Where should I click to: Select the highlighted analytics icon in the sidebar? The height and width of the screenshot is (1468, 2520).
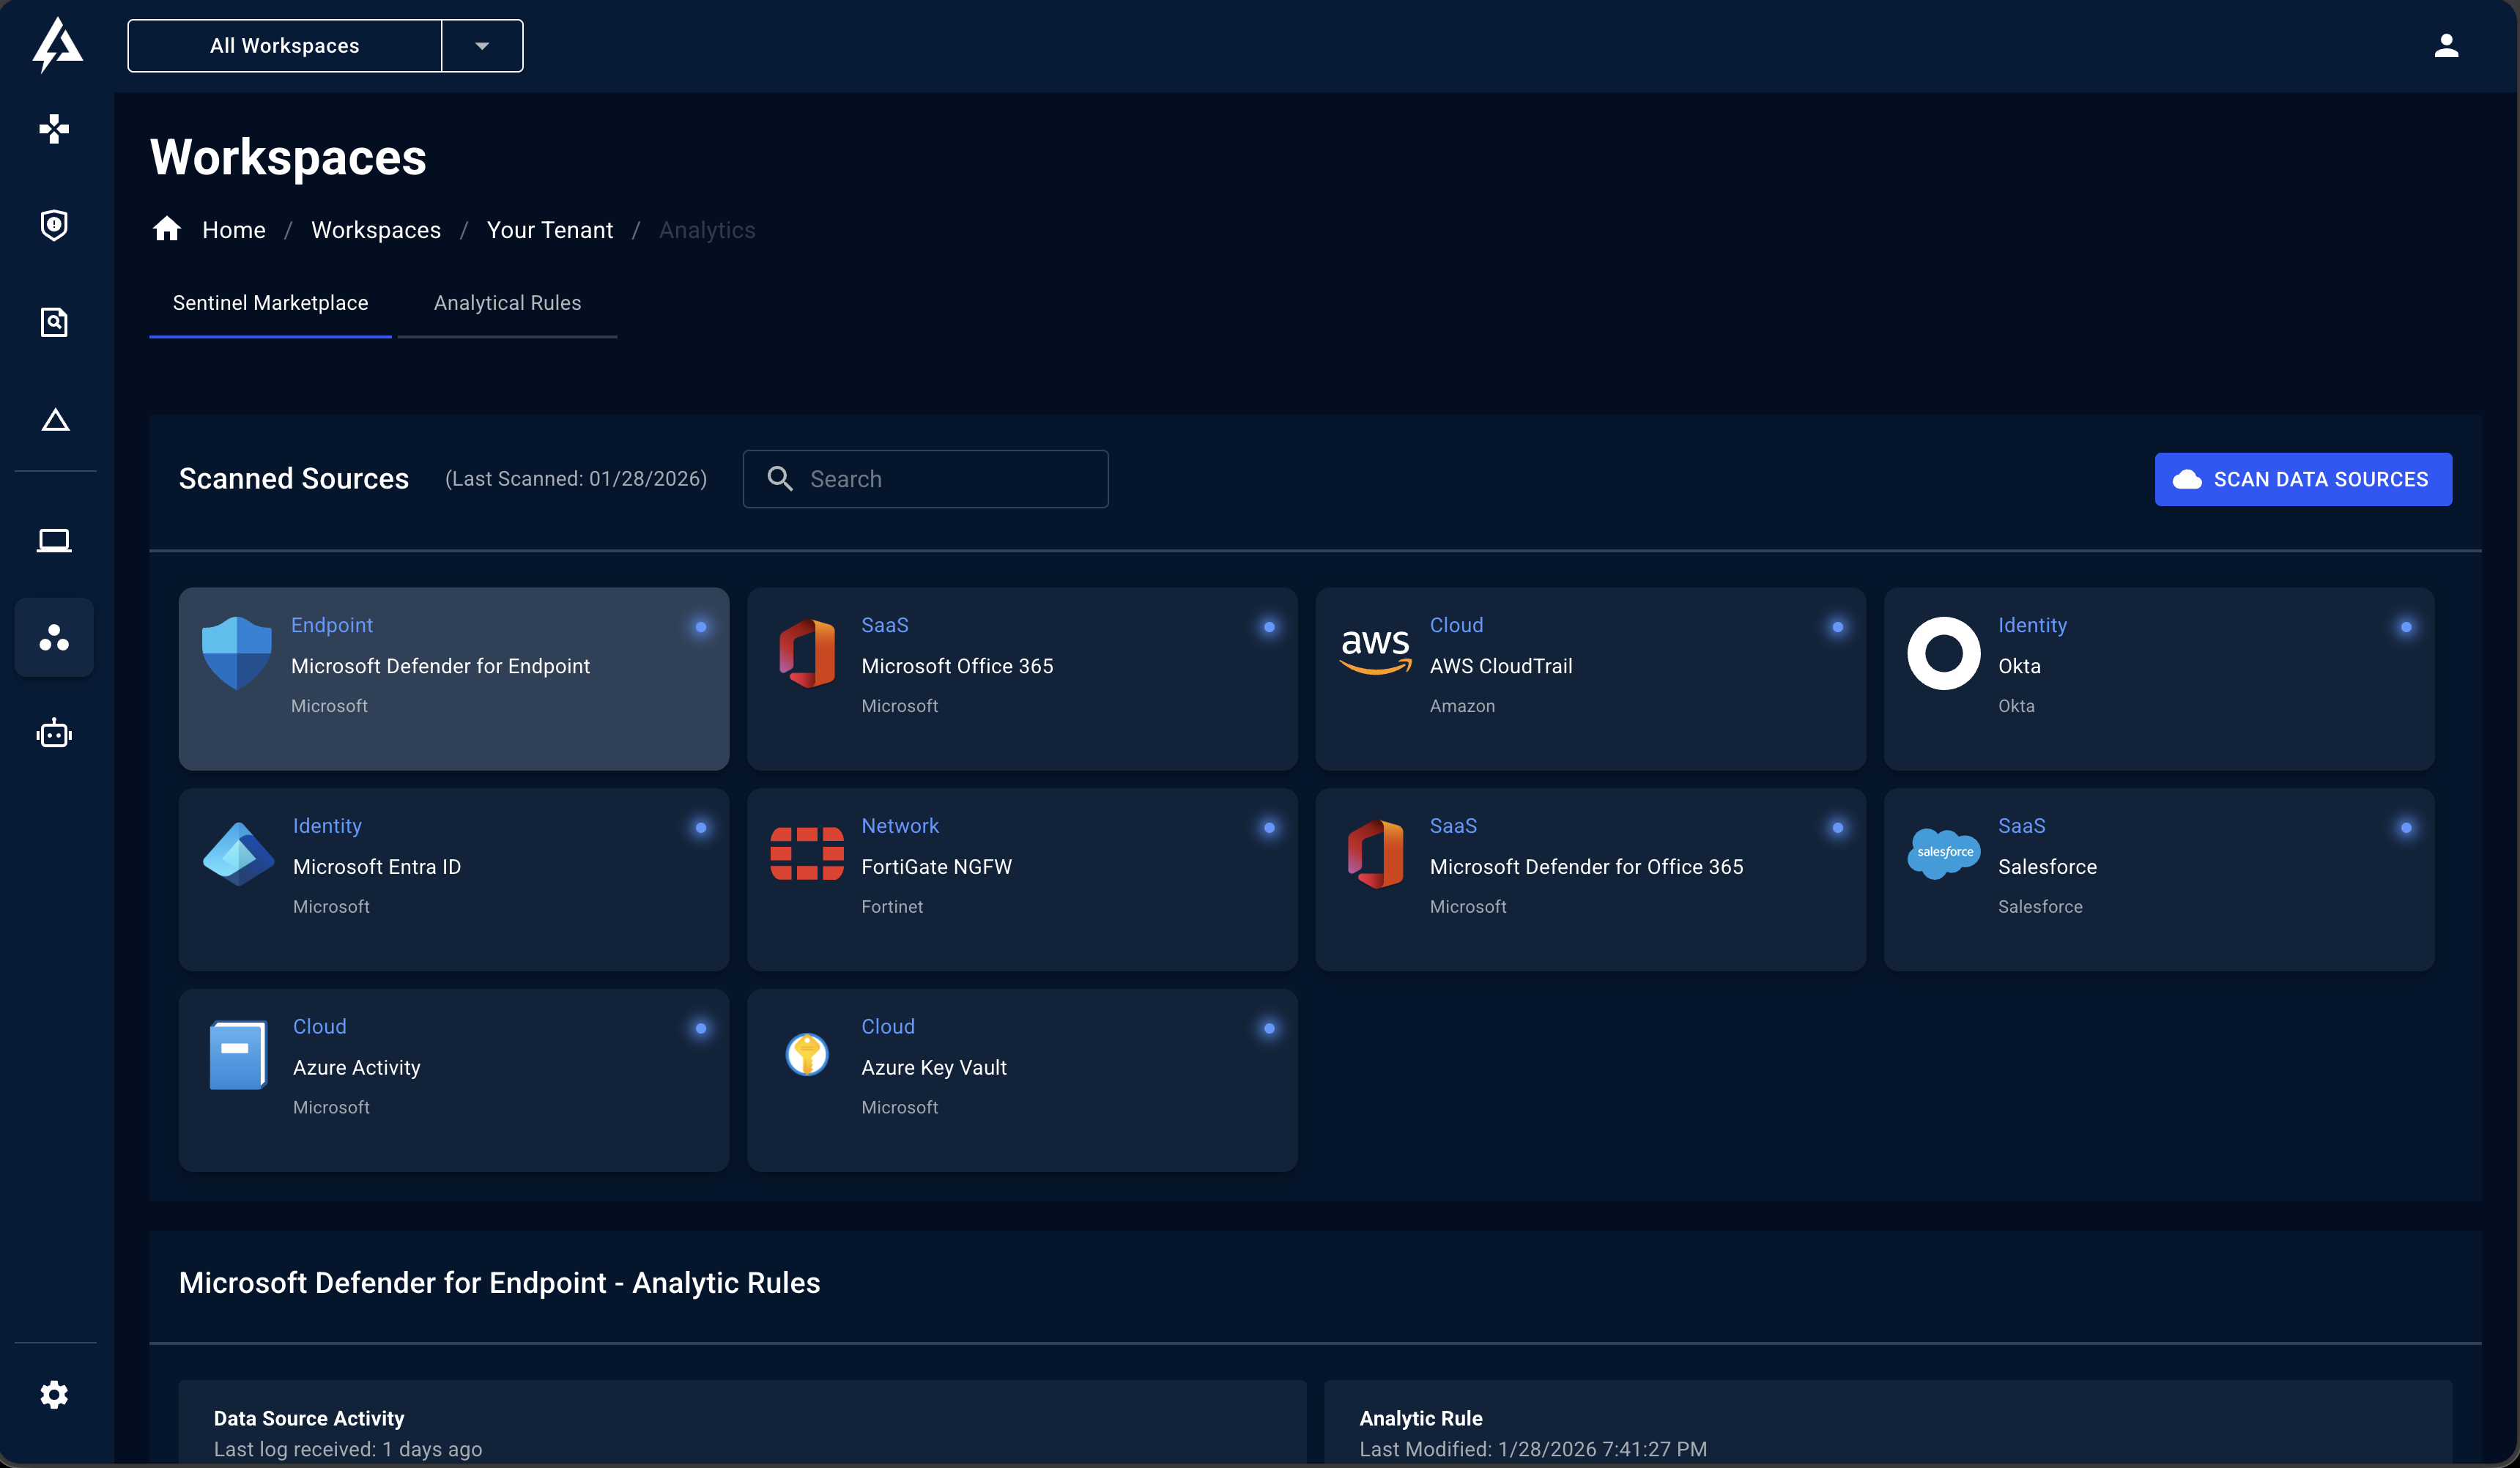pyautogui.click(x=54, y=638)
